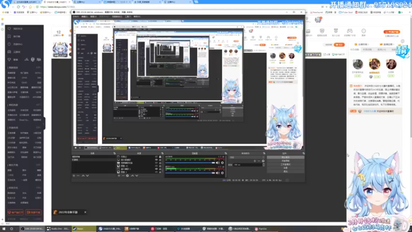Screen dimensions: 412x232
Task: Move scene up arrow in OBS Scenes panel
Action: click(83, 175)
